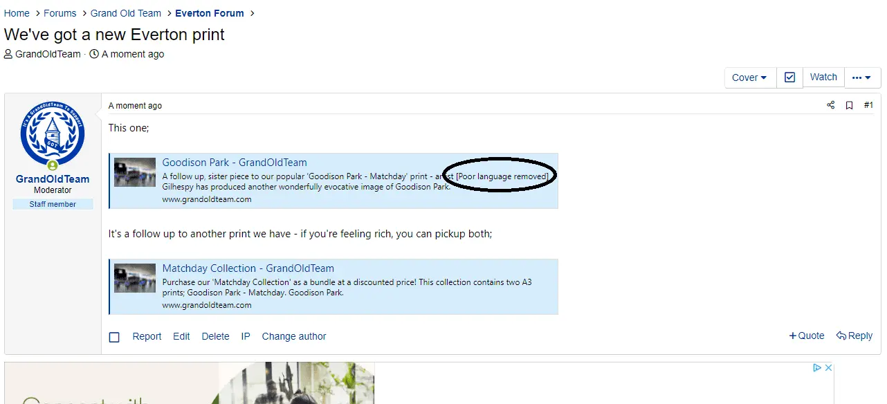This screenshot has height=404, width=887.
Task: Open the Cover dropdown menu
Action: coord(750,77)
